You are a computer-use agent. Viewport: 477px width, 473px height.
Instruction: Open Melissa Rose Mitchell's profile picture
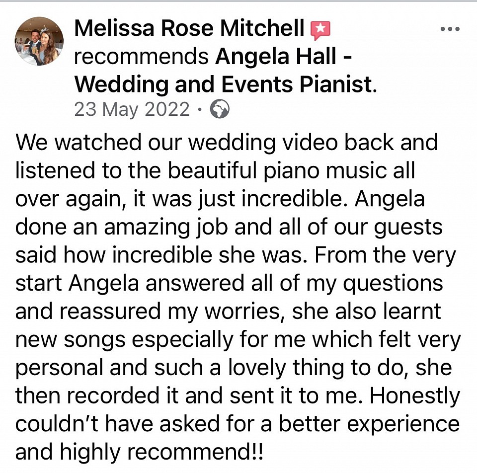tap(39, 41)
